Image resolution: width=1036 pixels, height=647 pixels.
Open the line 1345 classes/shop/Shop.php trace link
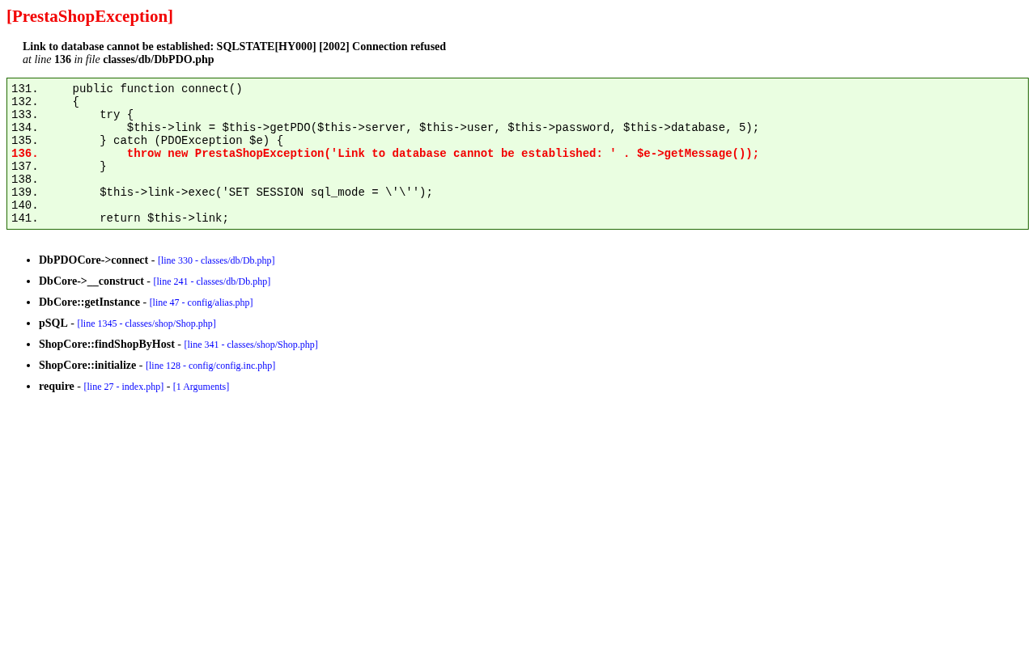click(x=146, y=323)
